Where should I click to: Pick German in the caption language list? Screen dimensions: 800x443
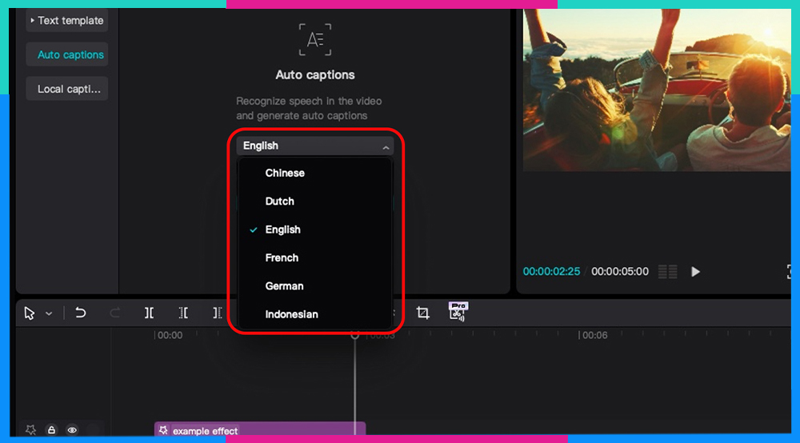(284, 285)
